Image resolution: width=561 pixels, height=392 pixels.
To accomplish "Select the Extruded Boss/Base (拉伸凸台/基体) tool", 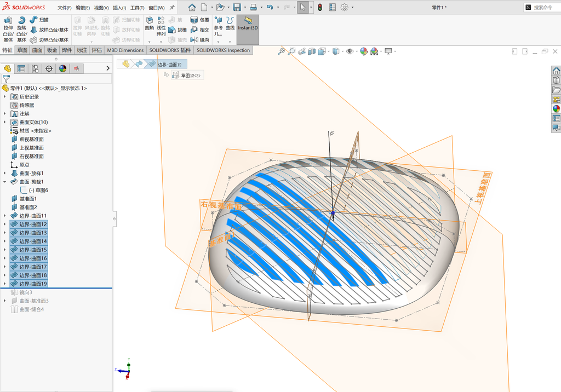I will pos(8,30).
